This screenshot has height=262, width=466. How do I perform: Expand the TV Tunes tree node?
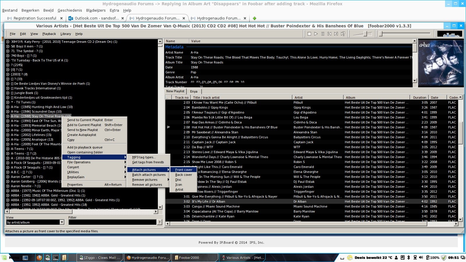point(8,102)
